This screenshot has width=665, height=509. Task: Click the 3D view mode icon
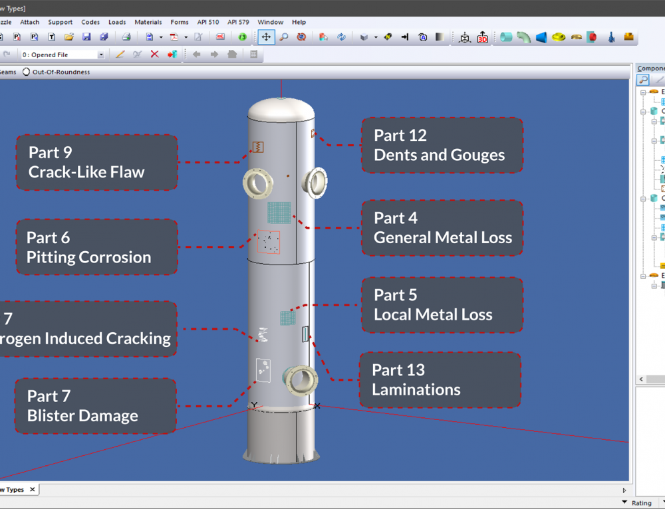tap(483, 37)
